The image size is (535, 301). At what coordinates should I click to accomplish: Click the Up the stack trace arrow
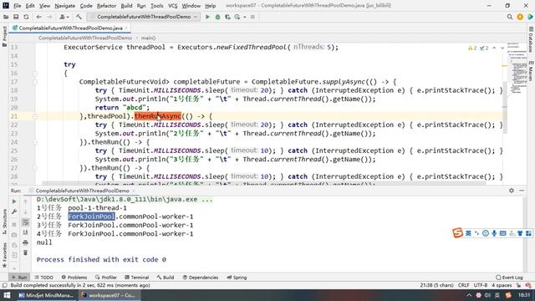point(25,202)
